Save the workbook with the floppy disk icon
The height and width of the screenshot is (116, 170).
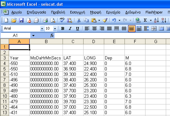tap(21, 20)
